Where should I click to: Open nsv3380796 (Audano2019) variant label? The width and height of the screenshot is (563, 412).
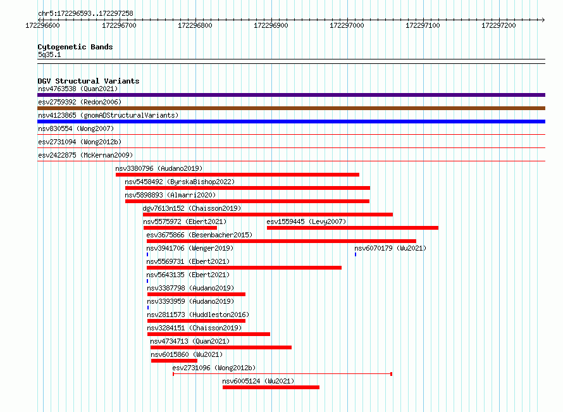[x=159, y=168]
